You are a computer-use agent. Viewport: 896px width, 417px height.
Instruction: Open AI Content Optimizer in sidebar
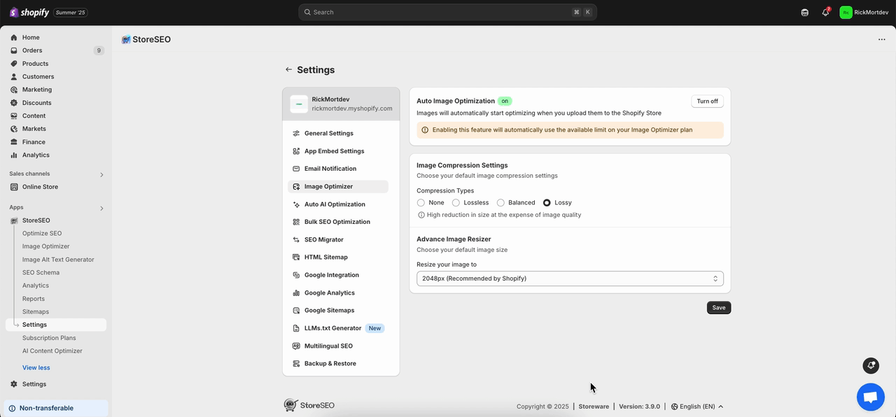[52, 351]
